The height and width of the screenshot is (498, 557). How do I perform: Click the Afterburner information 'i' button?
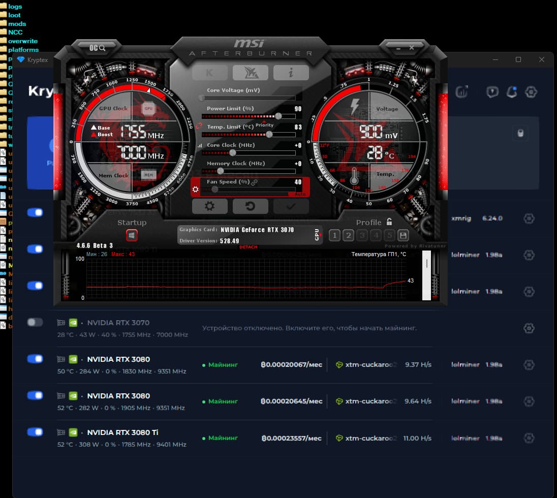point(291,73)
